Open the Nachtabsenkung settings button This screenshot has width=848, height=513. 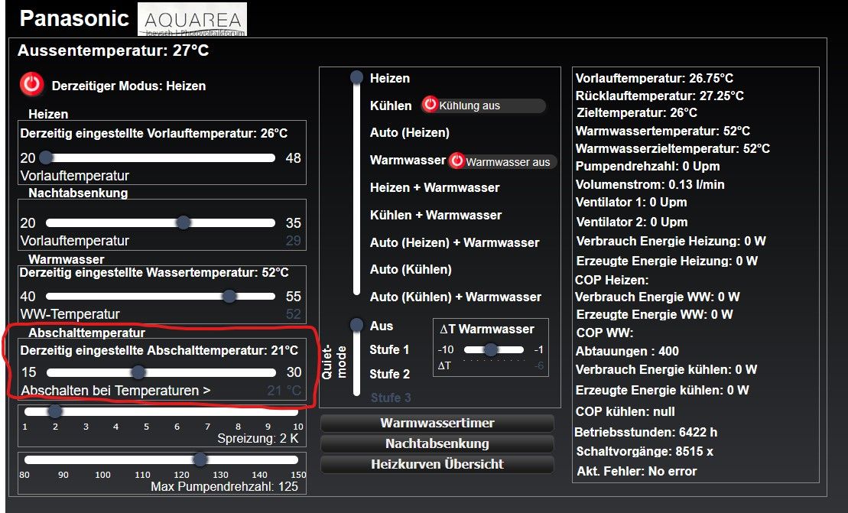437,443
